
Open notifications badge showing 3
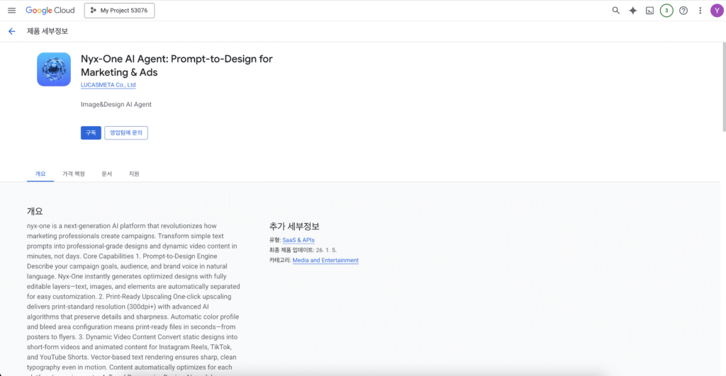point(666,11)
